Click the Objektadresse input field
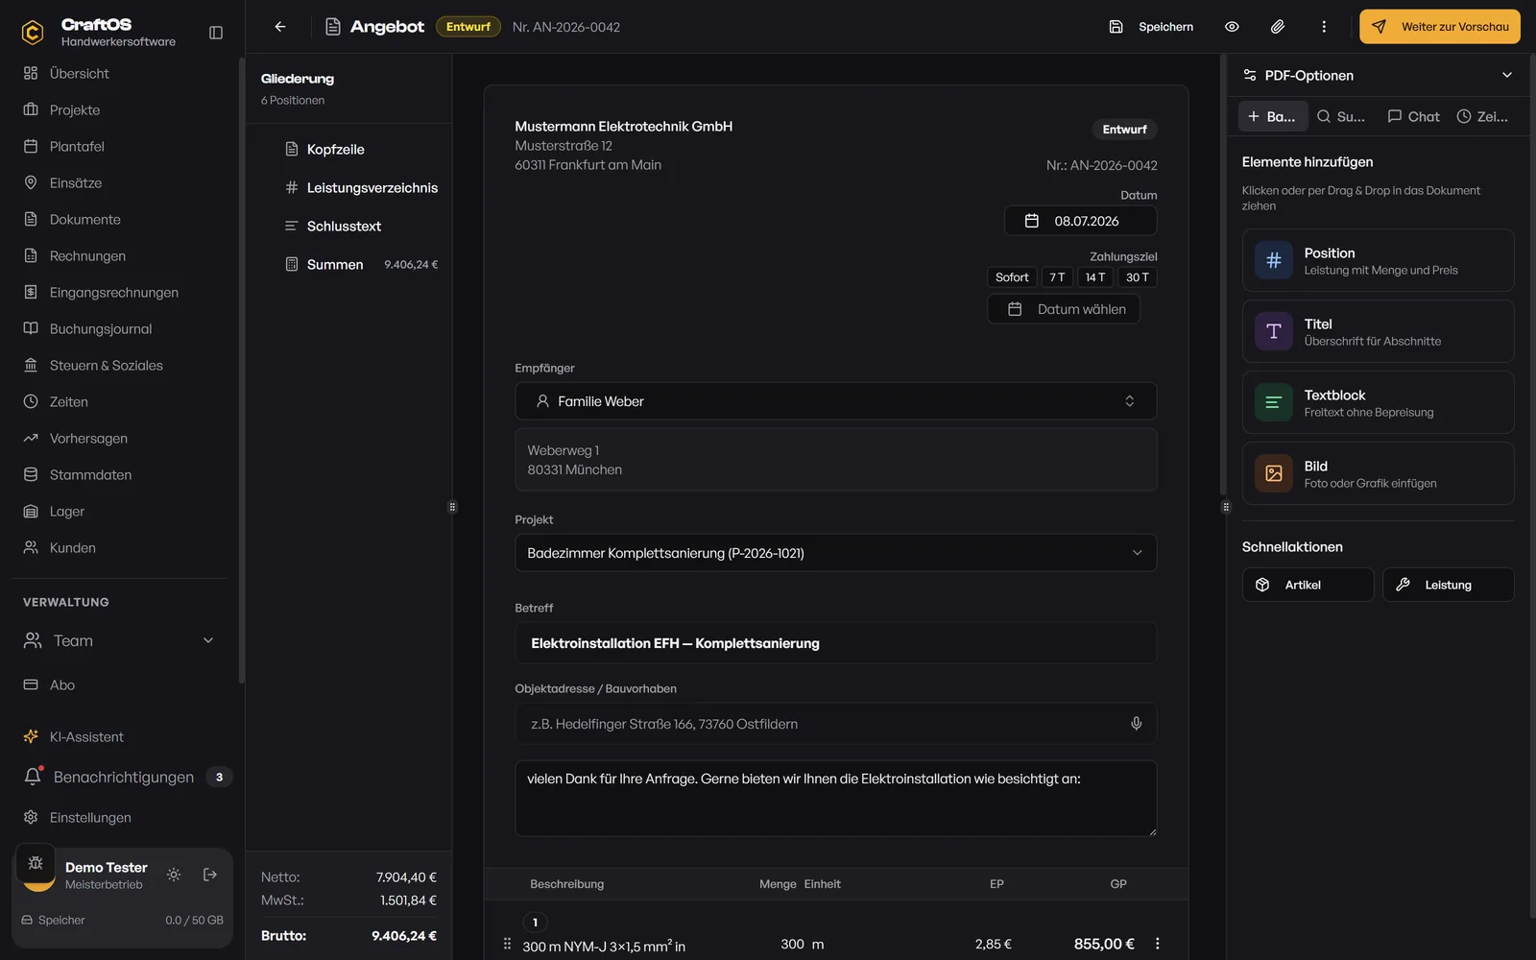 tap(835, 724)
